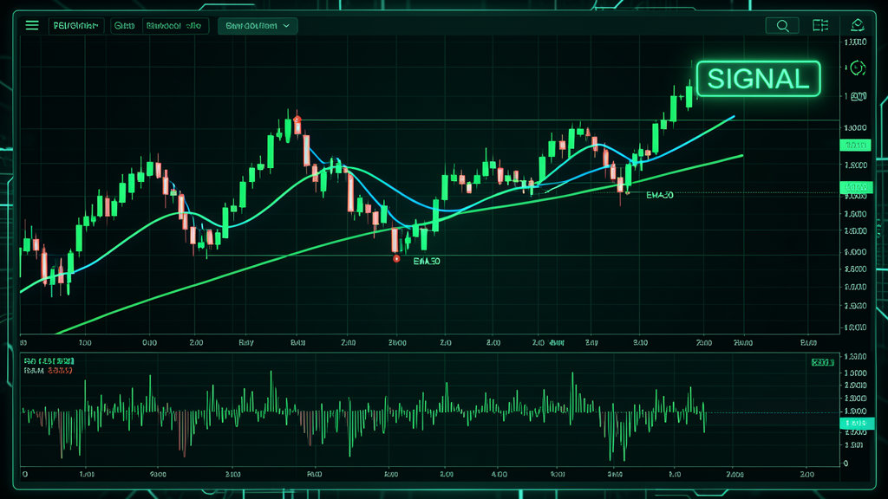Click the green SIGNAL button
Screen dimensions: 888x499
coord(758,79)
